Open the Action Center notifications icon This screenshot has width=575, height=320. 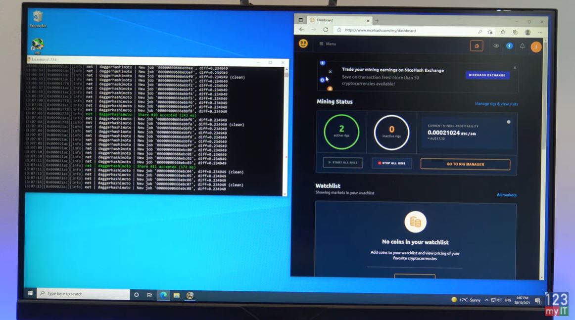tap(537, 301)
